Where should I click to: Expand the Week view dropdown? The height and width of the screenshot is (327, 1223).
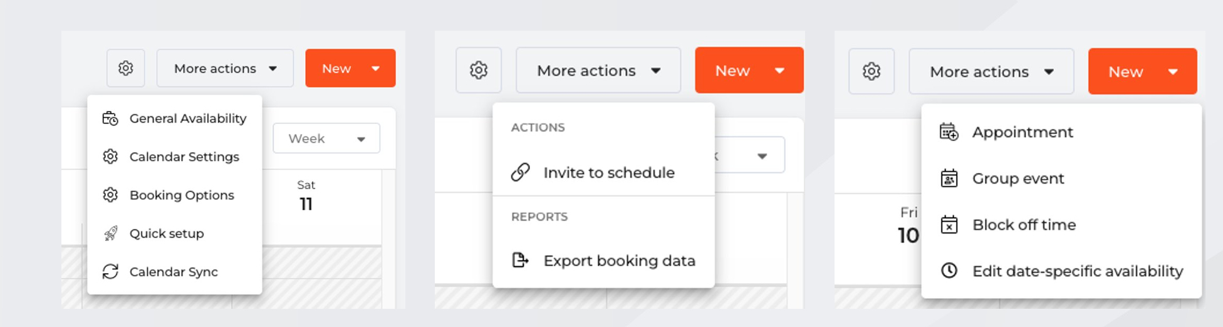[x=326, y=138]
